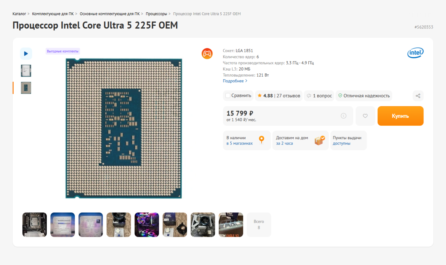This screenshot has height=265, width=446.
Task: Share this product via share icon
Action: coord(418,96)
